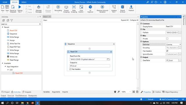The height and width of the screenshot is (105, 186).
Task: Open FilePath expression editor button
Action: [x=180, y=32]
